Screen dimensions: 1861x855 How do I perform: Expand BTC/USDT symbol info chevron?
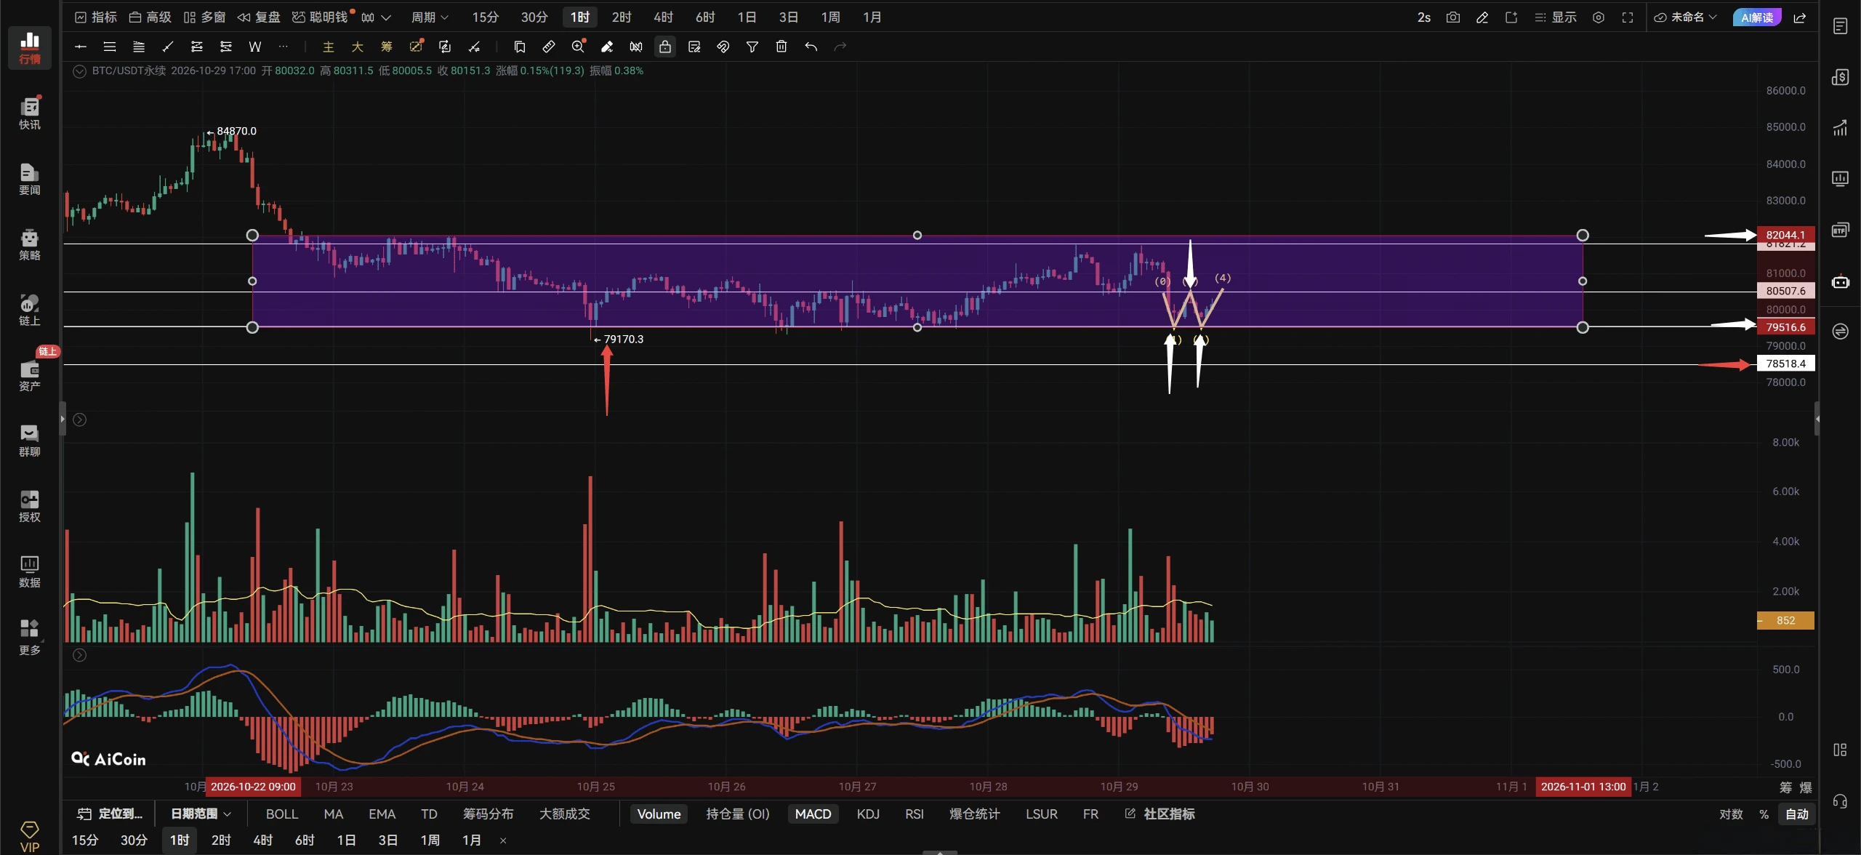click(x=80, y=71)
